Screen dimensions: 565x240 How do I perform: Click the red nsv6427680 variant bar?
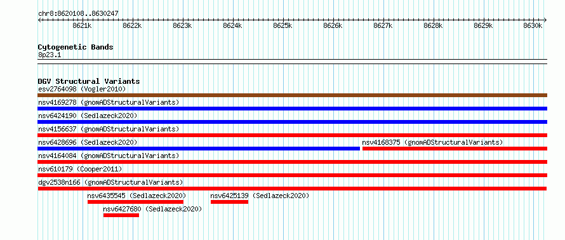121,215
